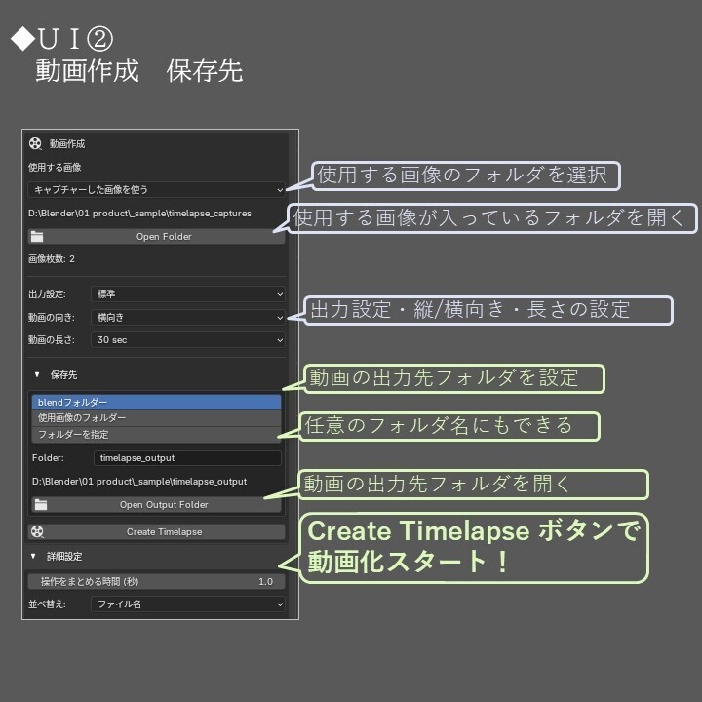Select the blendフォルダー option
This screenshot has width=702, height=702.
tap(156, 402)
